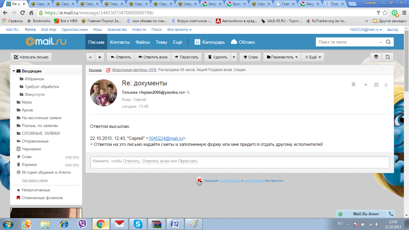Mark message as Спам using toolbar button

point(250,57)
